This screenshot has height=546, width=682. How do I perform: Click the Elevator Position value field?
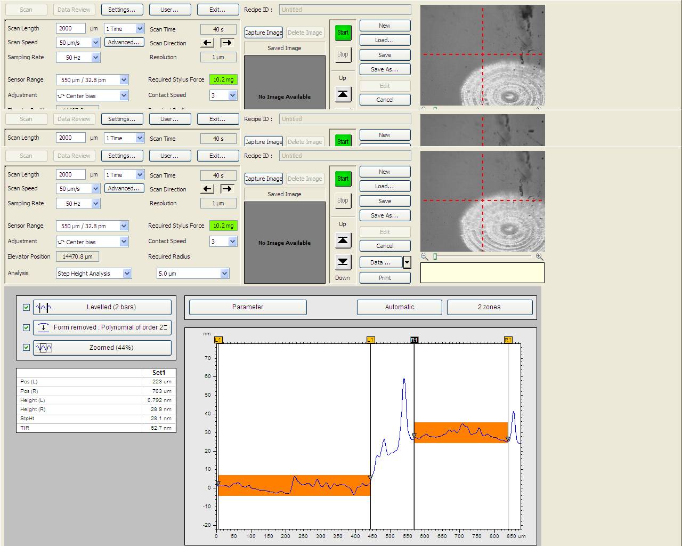[77, 256]
